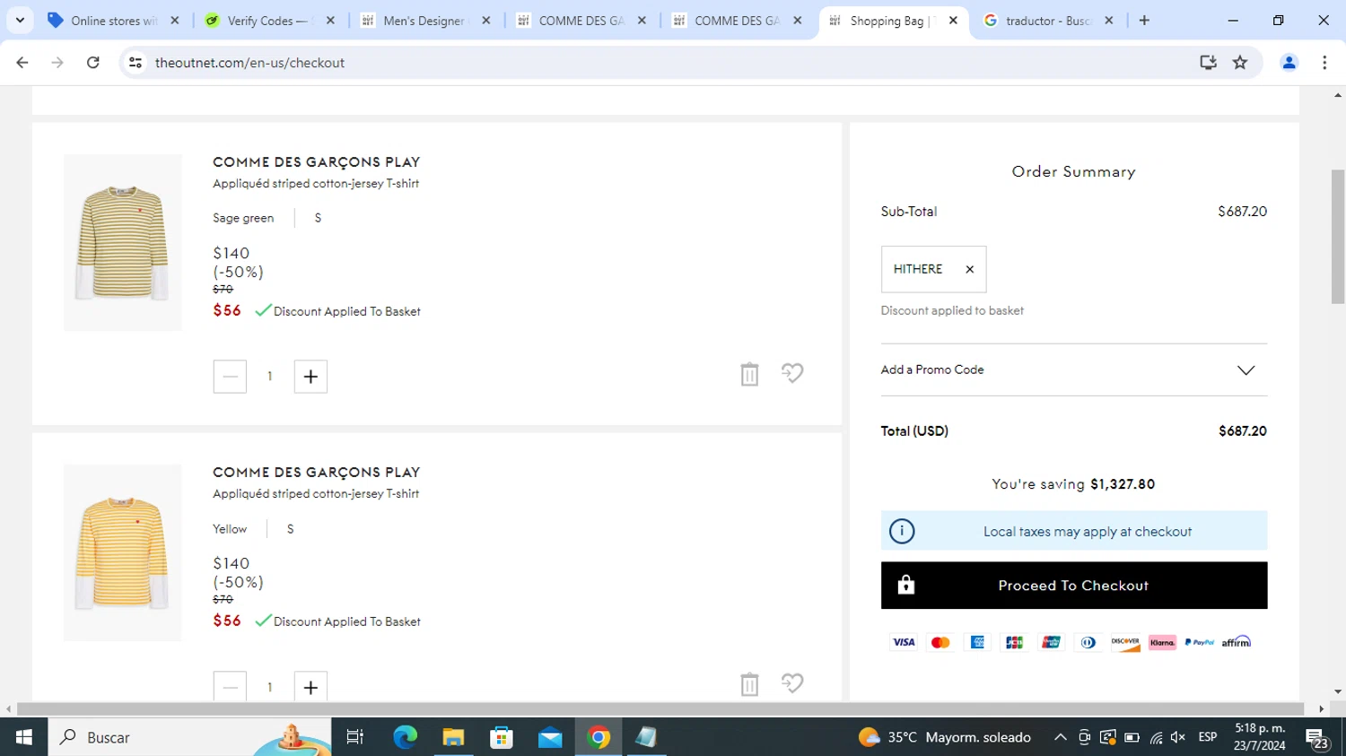The image size is (1346, 756).
Task: Open network settings from system tray
Action: [1156, 737]
